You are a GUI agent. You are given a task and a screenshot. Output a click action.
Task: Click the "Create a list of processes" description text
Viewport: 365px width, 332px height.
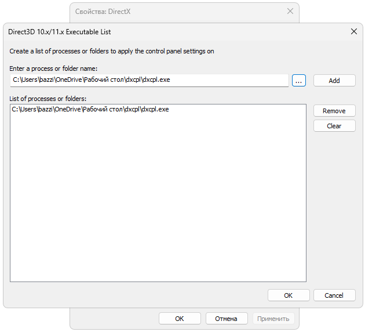pos(112,51)
